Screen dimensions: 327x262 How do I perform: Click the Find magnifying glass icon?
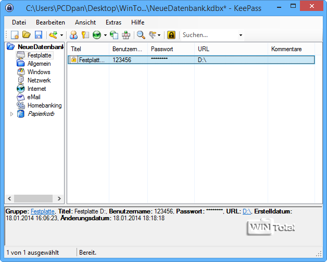[x=141, y=35]
